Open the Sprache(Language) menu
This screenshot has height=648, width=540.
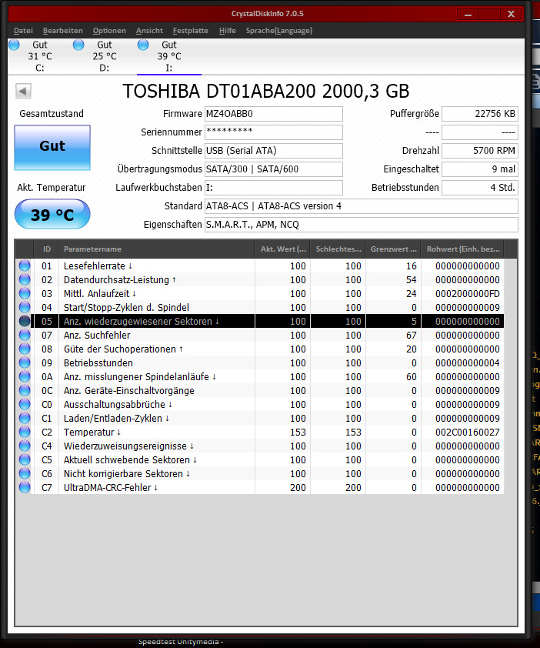point(279,31)
